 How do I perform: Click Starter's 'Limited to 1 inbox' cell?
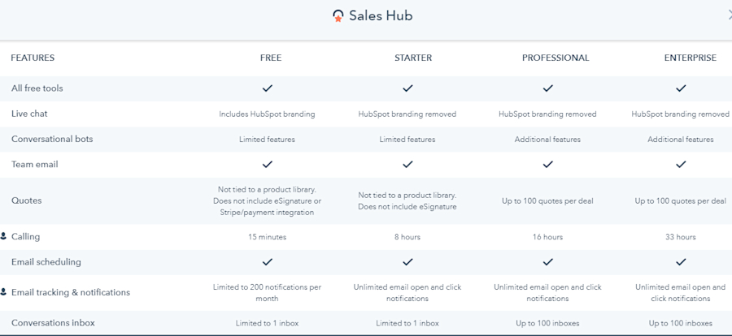pyautogui.click(x=407, y=323)
